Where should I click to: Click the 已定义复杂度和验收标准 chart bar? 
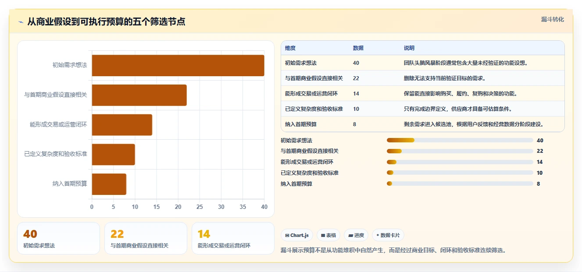pos(114,155)
